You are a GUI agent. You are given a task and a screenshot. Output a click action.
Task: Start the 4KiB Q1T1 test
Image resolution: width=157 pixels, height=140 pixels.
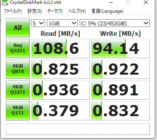[x=18, y=111]
